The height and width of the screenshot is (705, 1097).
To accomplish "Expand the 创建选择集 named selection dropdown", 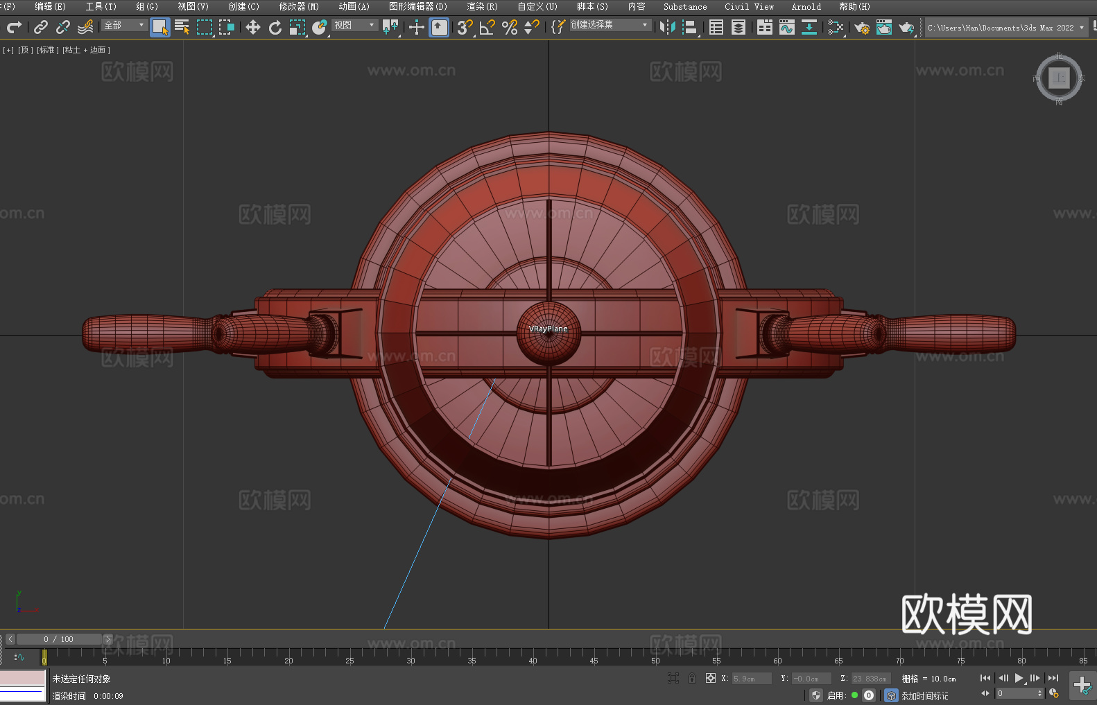I will (x=610, y=25).
